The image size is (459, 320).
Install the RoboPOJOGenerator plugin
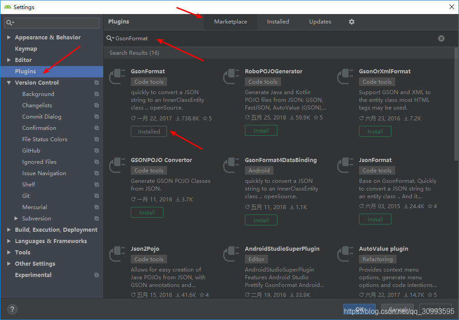tap(261, 130)
